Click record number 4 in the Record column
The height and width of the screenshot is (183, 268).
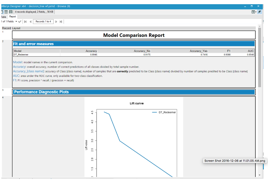click(3, 97)
